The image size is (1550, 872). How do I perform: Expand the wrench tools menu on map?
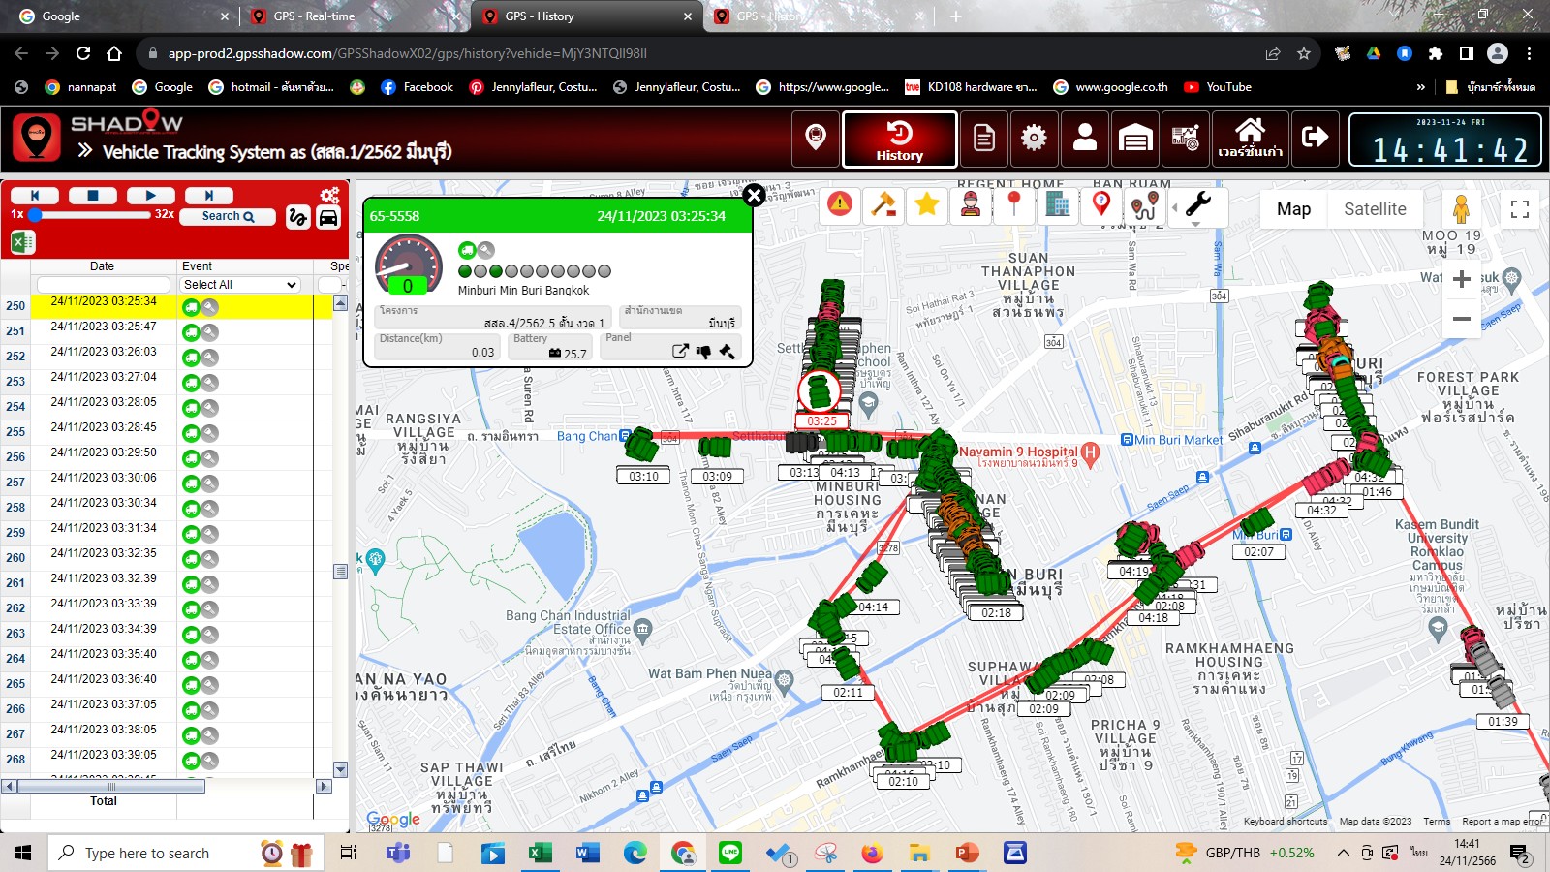[1197, 204]
